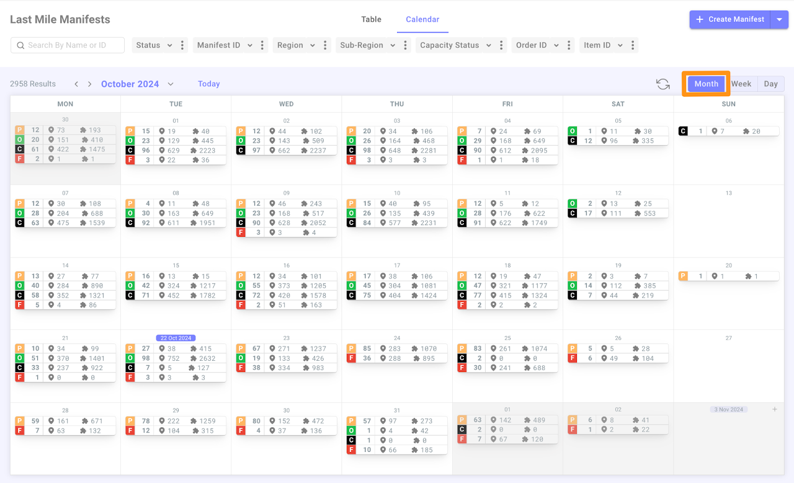Image resolution: width=794 pixels, height=483 pixels.
Task: Switch to Week view
Action: tap(741, 84)
